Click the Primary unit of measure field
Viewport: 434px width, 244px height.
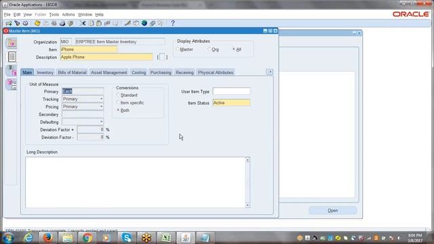coord(83,91)
